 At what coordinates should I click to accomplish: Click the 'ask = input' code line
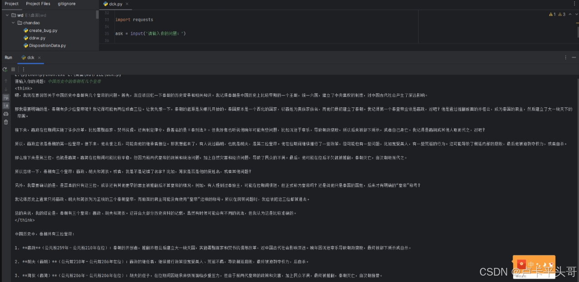150,34
